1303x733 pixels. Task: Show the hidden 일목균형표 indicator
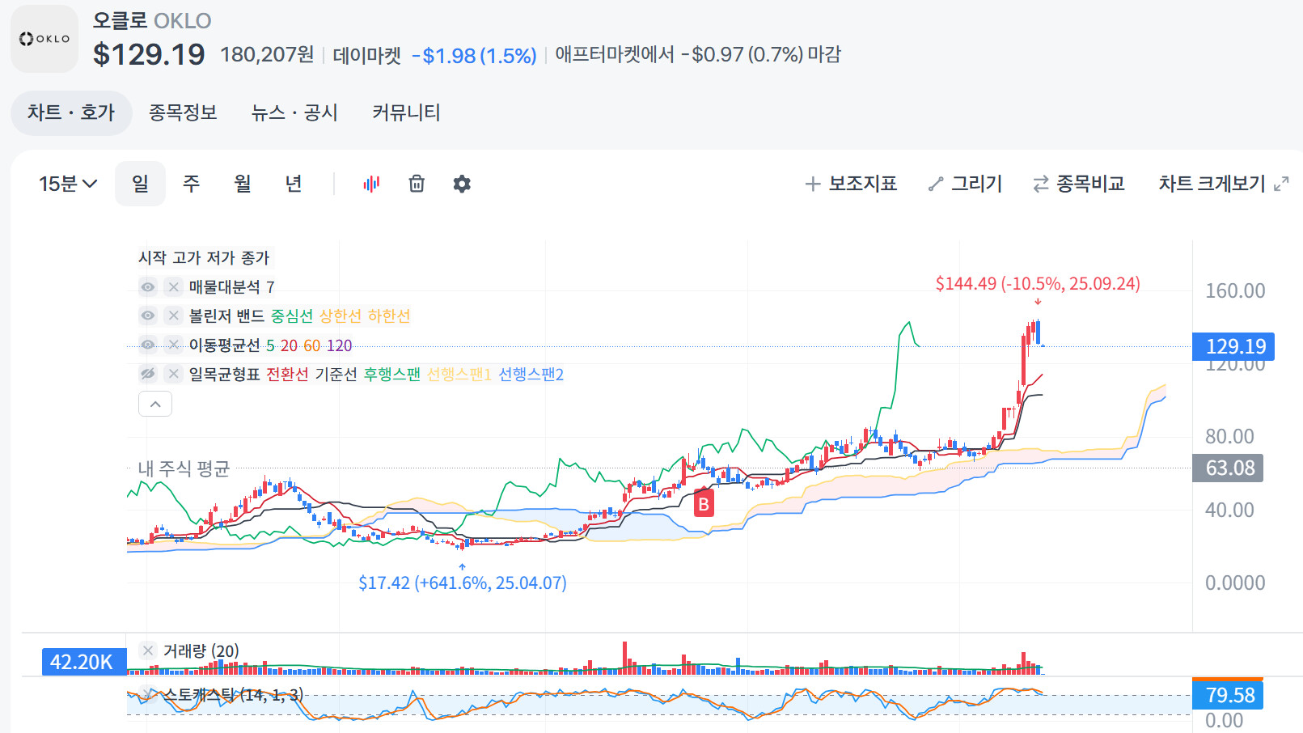[148, 374]
